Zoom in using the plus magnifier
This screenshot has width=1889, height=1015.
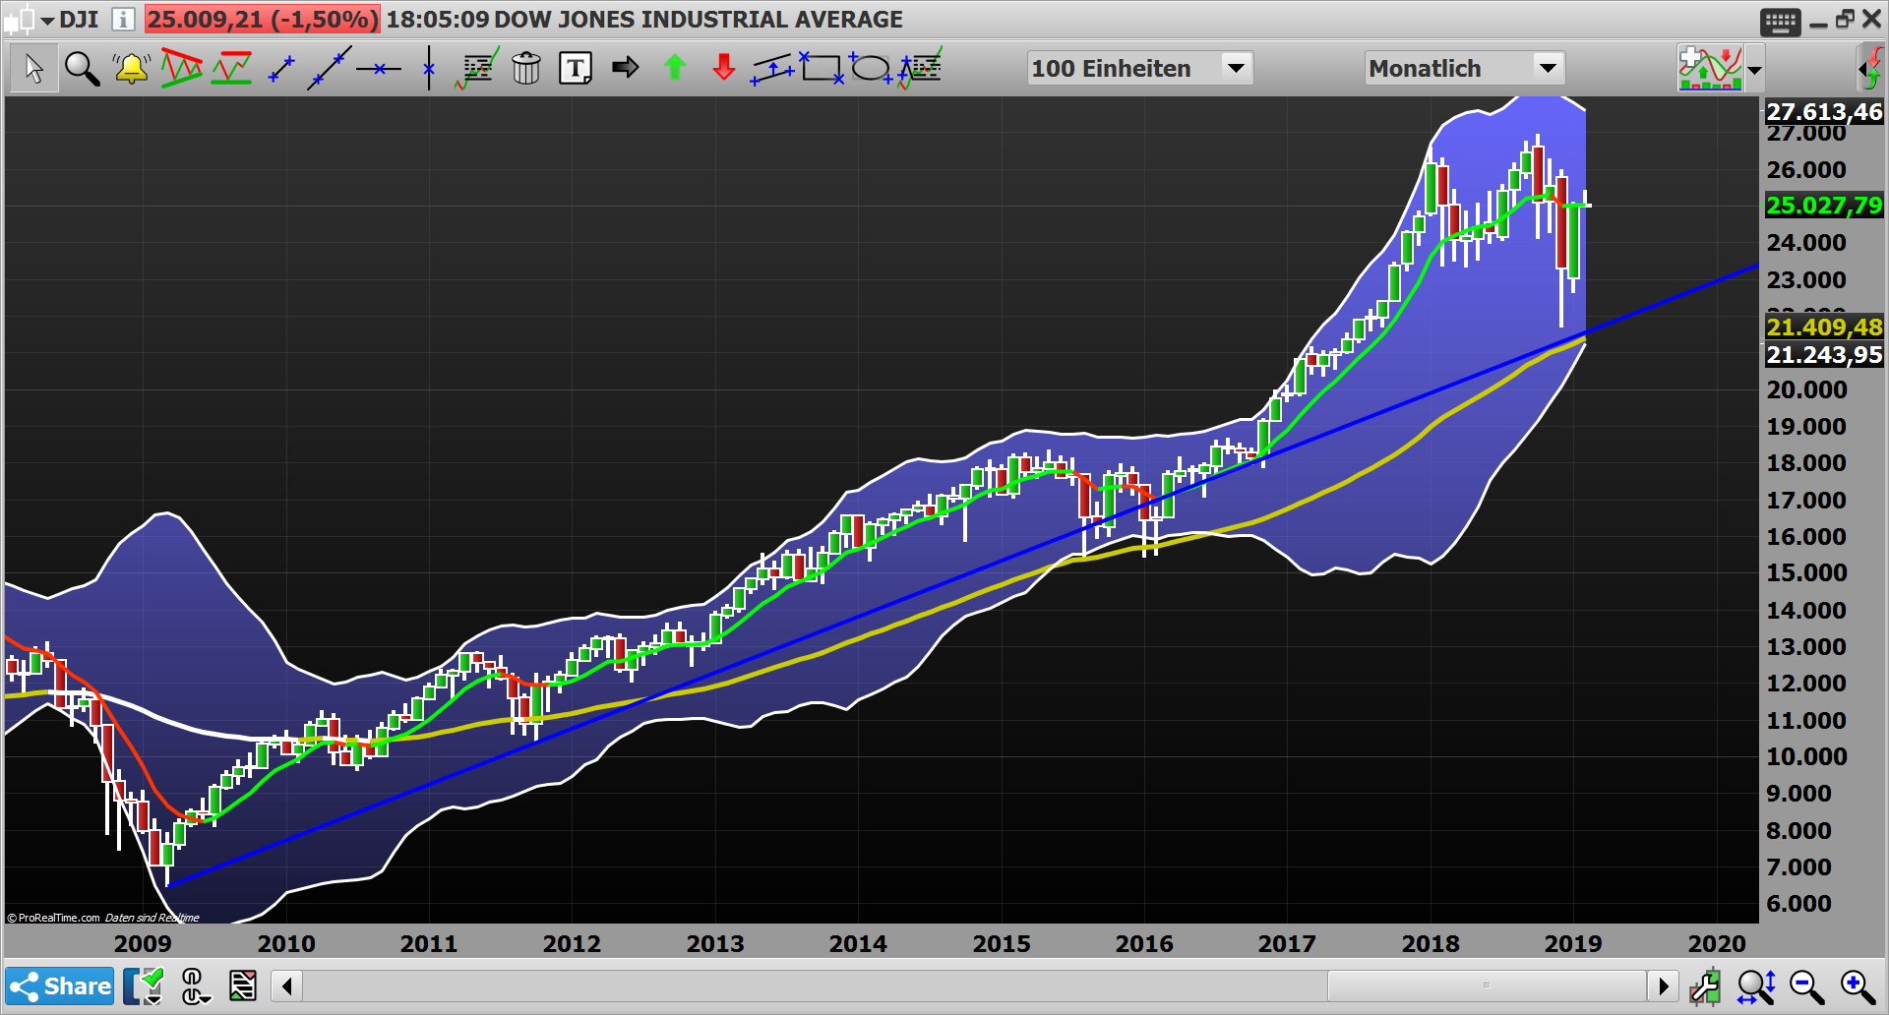(x=1858, y=986)
